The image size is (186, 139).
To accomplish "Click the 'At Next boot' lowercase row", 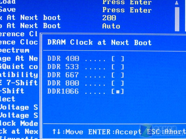I will click(x=30, y=17).
